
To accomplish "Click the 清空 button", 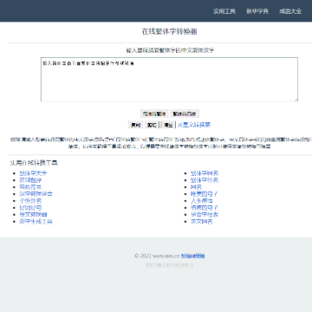I will pos(168,125).
